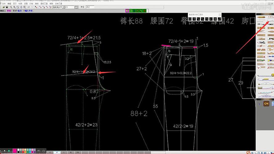Click the second magnifier zoom icon
Image resolution: width=274 pixels, height=154 pixels.
pyautogui.click(x=14, y=7)
